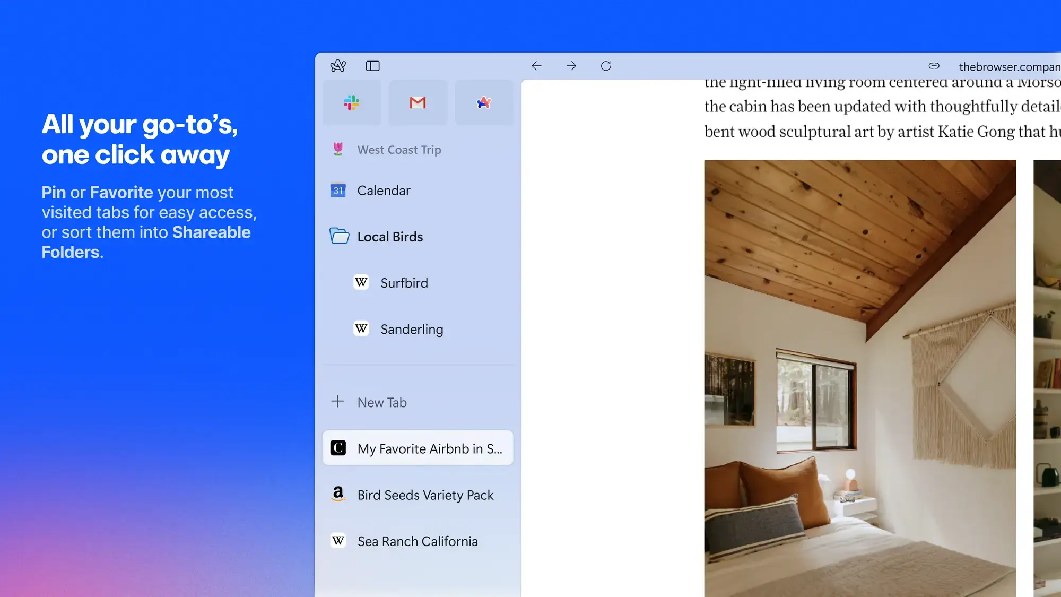The width and height of the screenshot is (1061, 597).
Task: Open the Calendar pinned tab
Action: (x=384, y=191)
